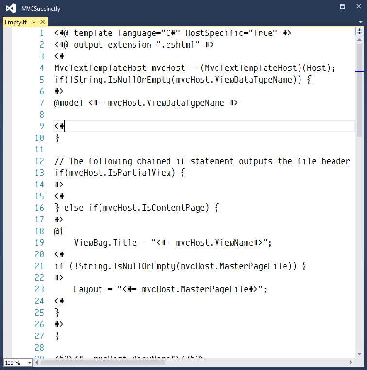Screen dimensions: 367x370
Task: Click the vertical scrollbar thumb
Action: point(359,90)
